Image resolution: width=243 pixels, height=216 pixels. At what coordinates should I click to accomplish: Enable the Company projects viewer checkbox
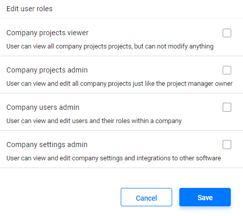click(x=227, y=33)
